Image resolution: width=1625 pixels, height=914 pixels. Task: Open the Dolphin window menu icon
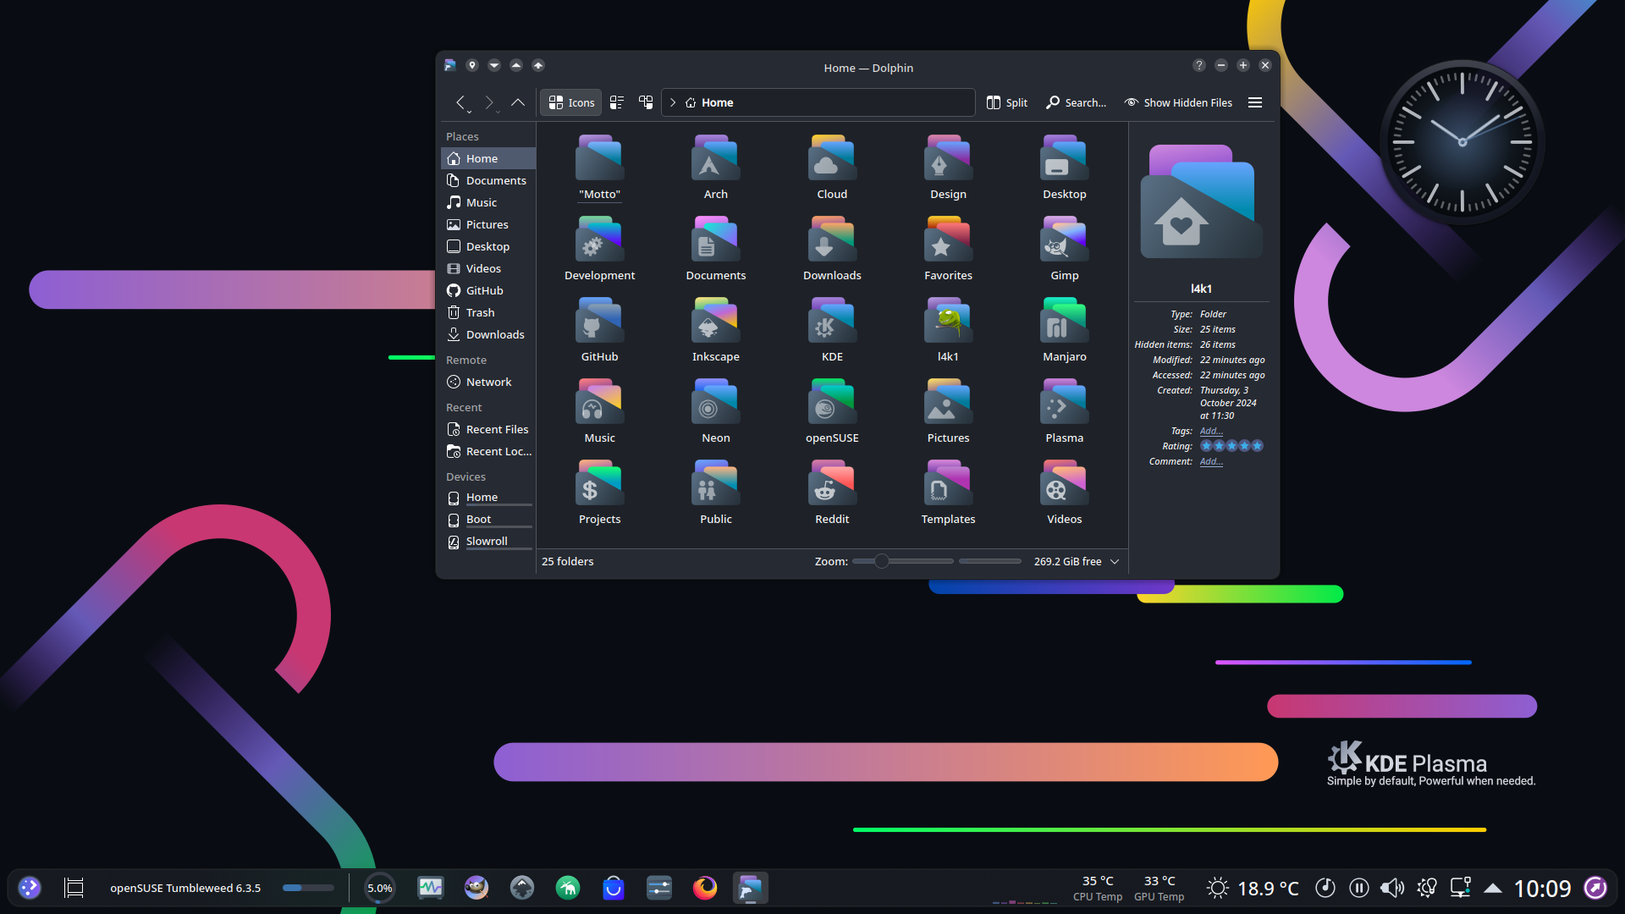pos(450,65)
